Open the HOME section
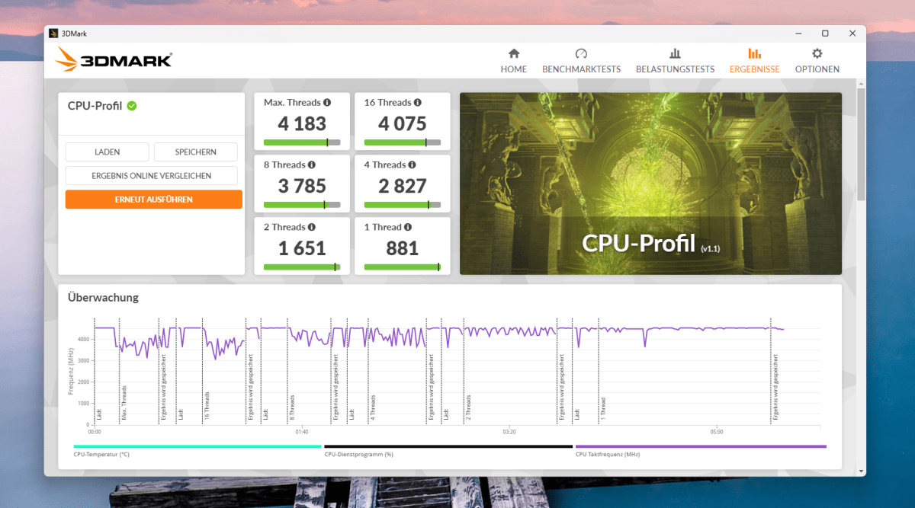Viewport: 915px width, 508px height. [x=513, y=61]
